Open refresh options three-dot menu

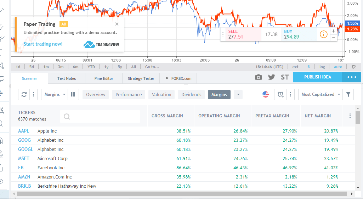pyautogui.click(x=34, y=94)
